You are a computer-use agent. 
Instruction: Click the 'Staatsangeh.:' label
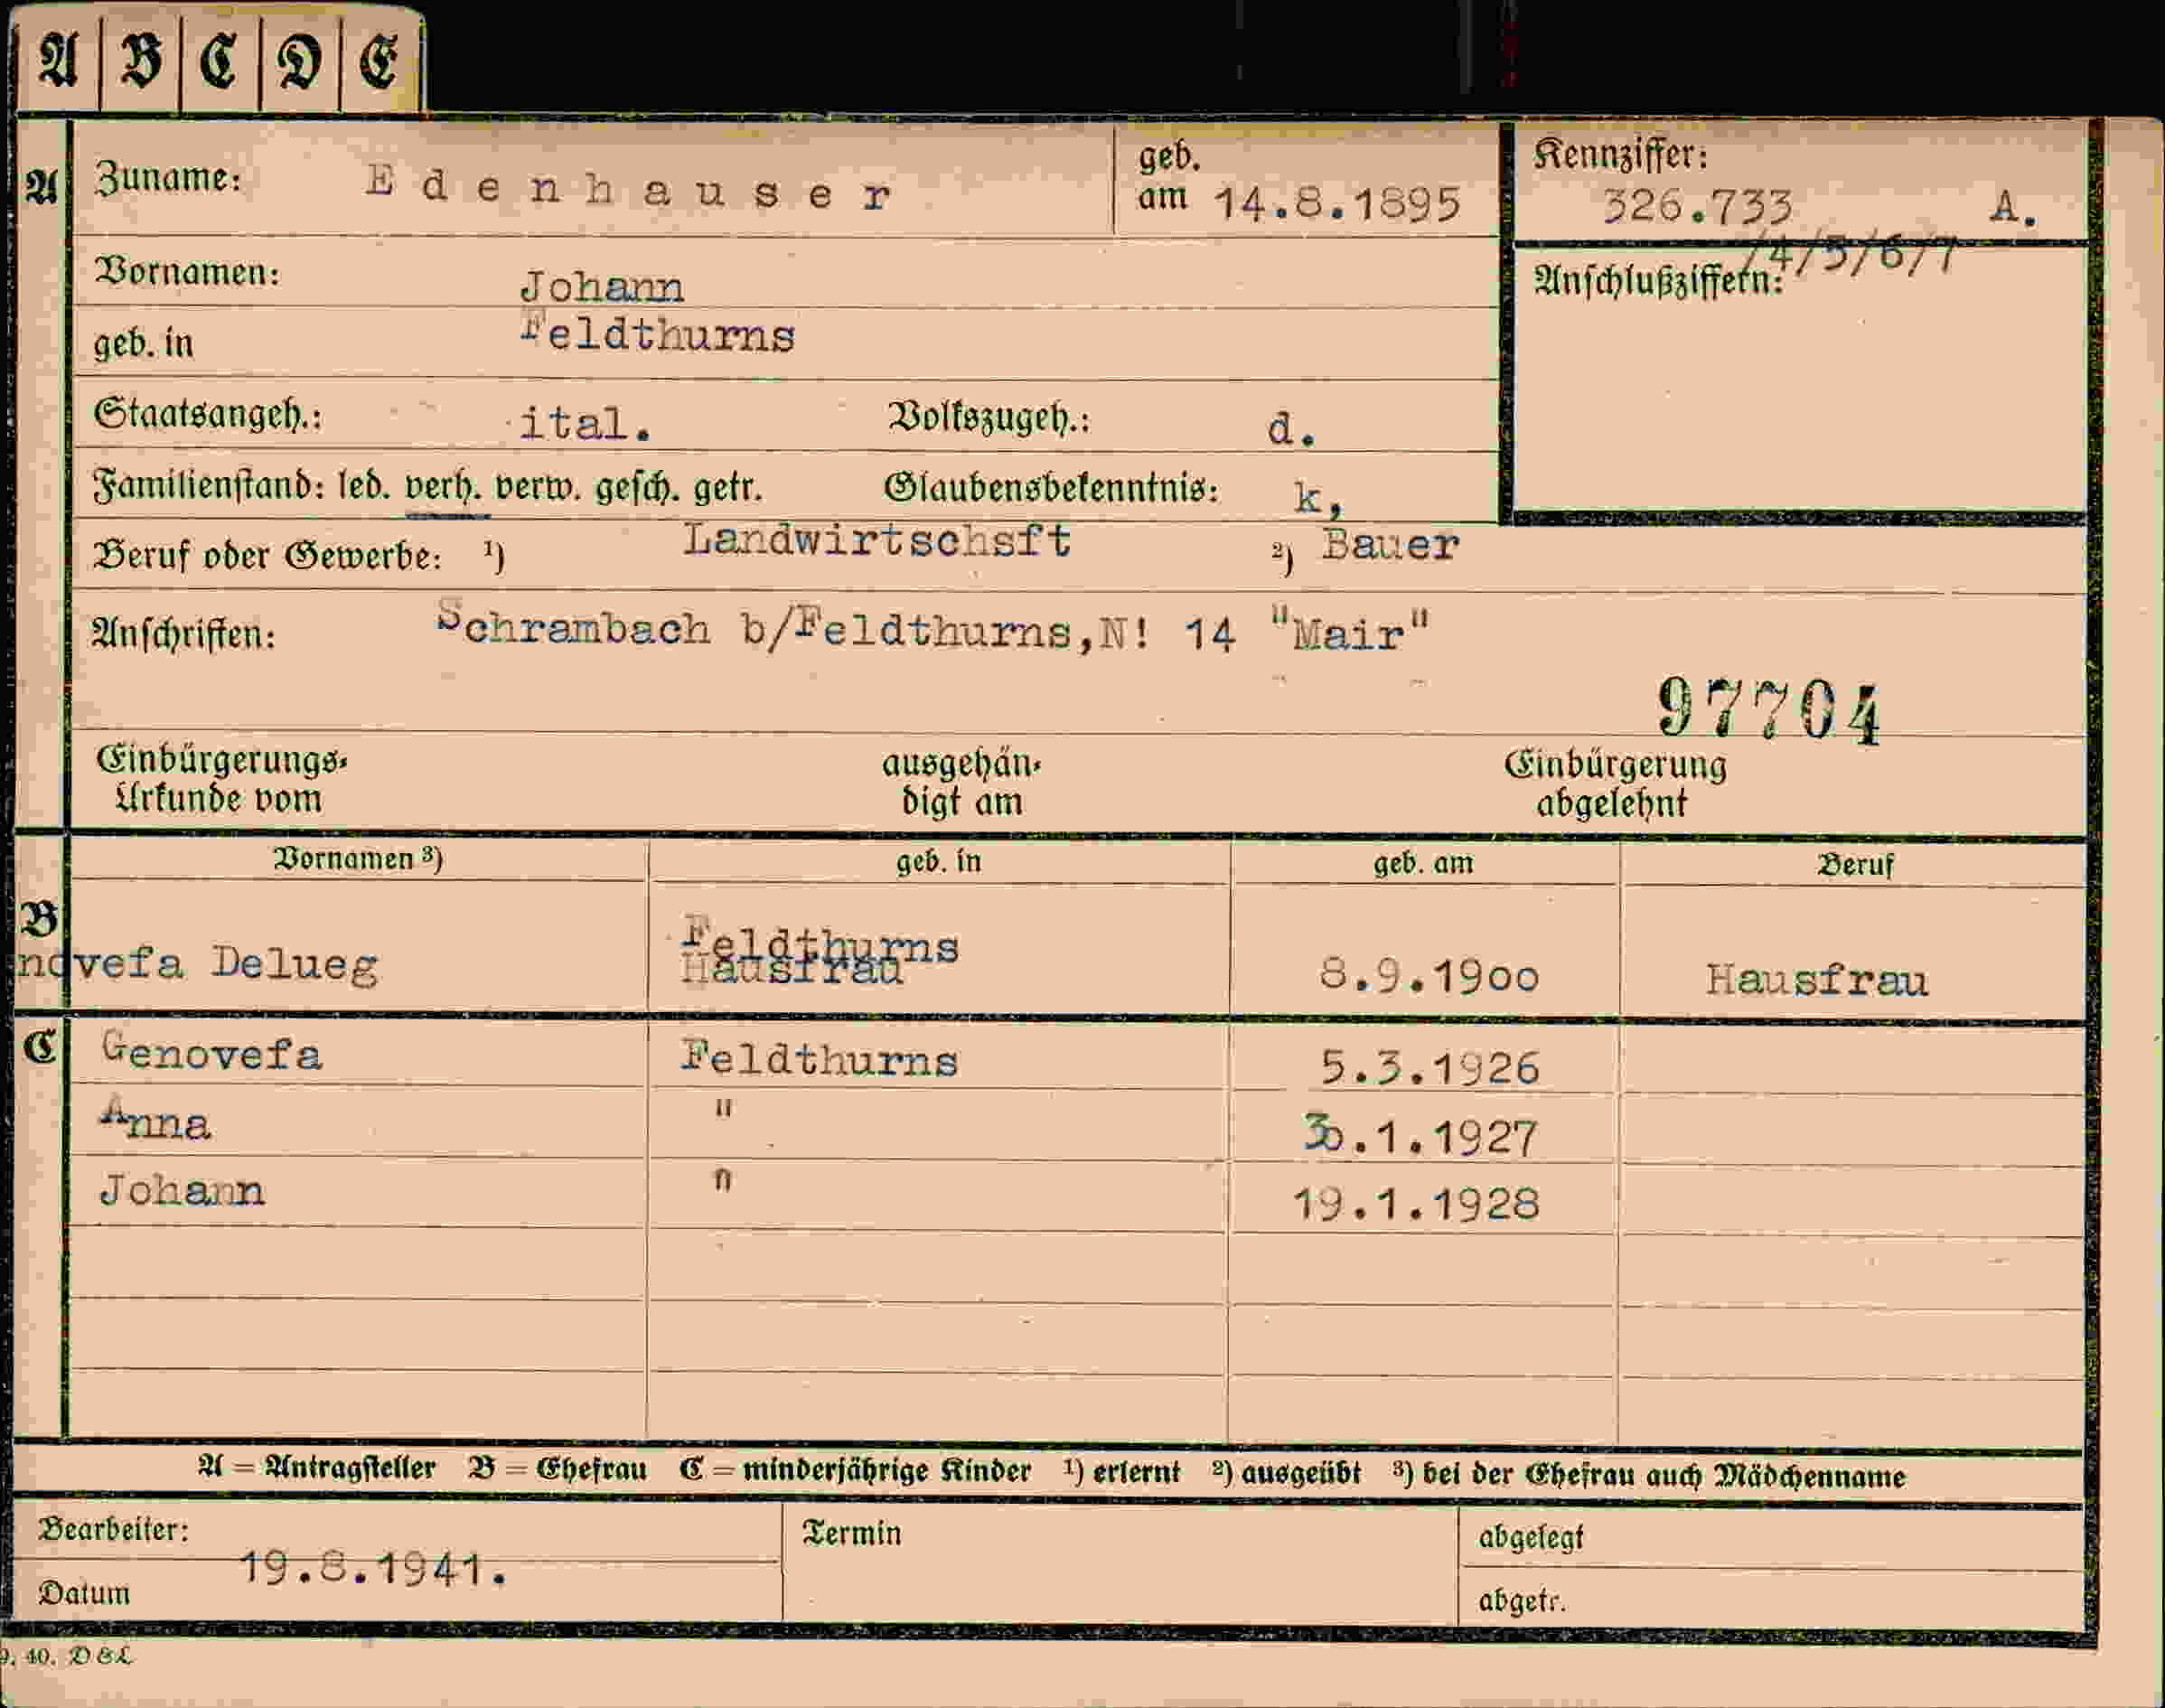point(208,414)
